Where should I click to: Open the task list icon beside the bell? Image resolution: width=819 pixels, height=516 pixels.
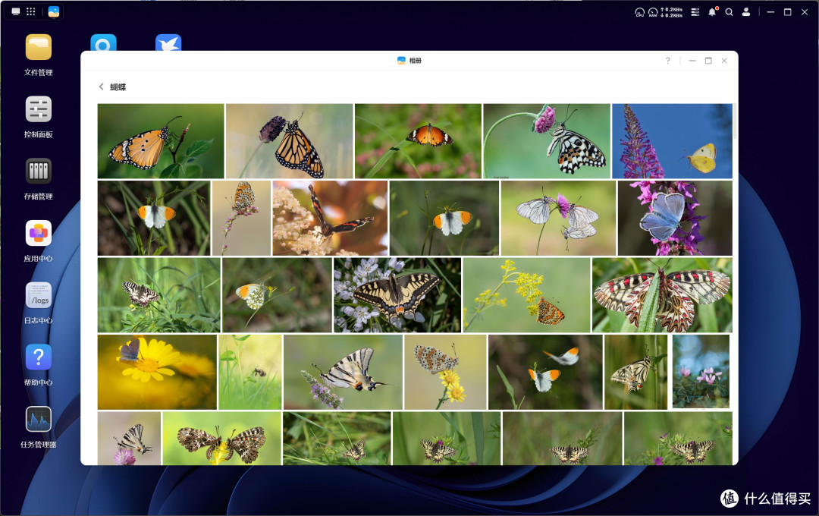(695, 12)
